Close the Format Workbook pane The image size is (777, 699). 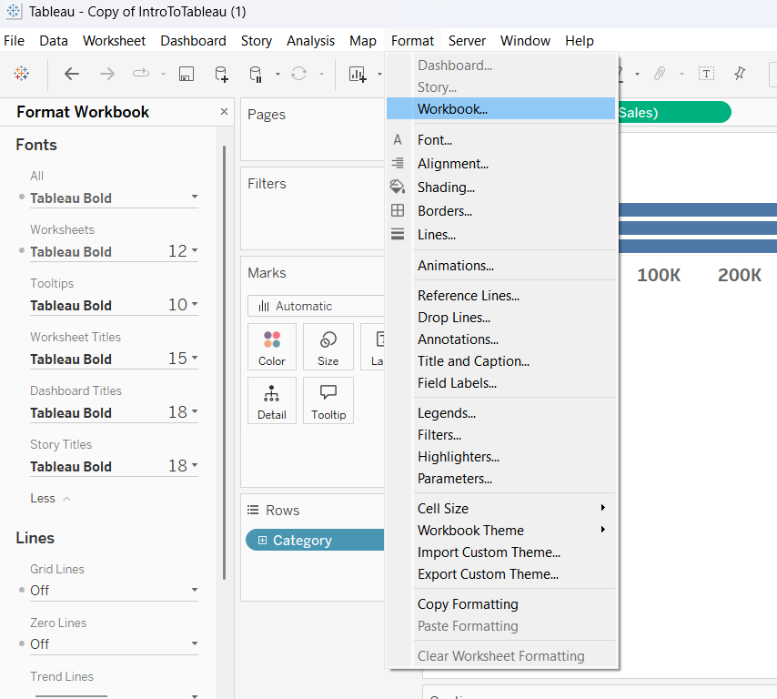(224, 112)
